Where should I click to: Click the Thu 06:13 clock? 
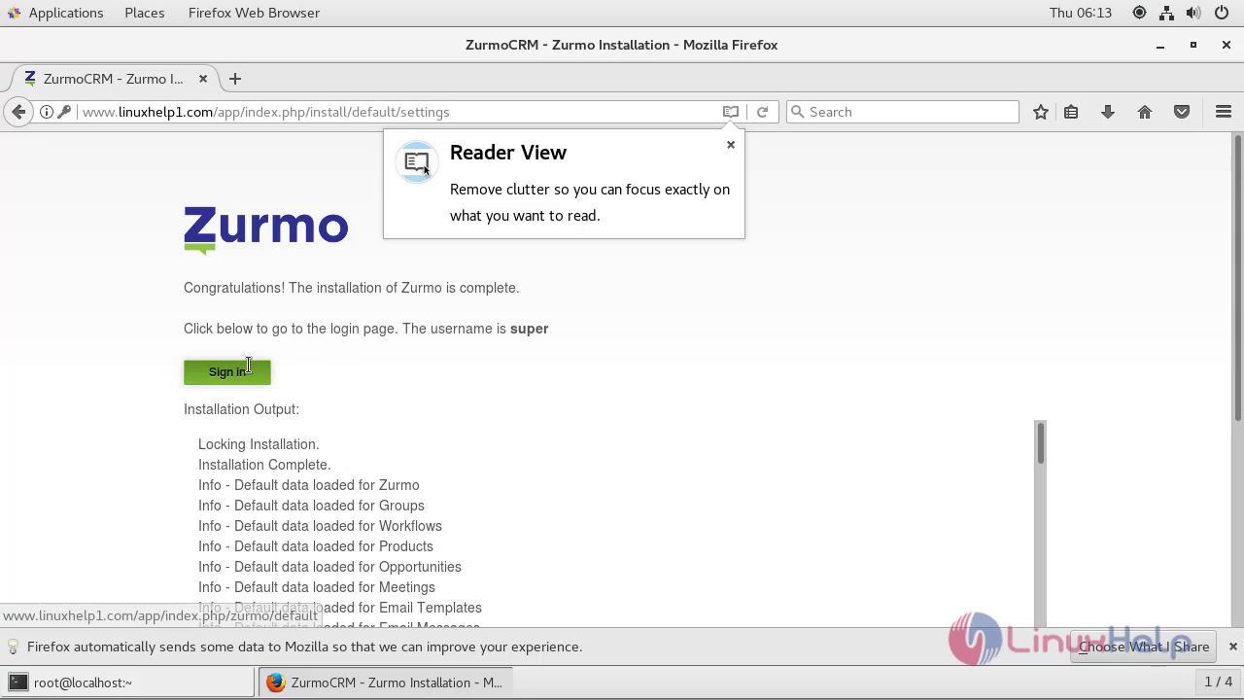click(x=1081, y=13)
